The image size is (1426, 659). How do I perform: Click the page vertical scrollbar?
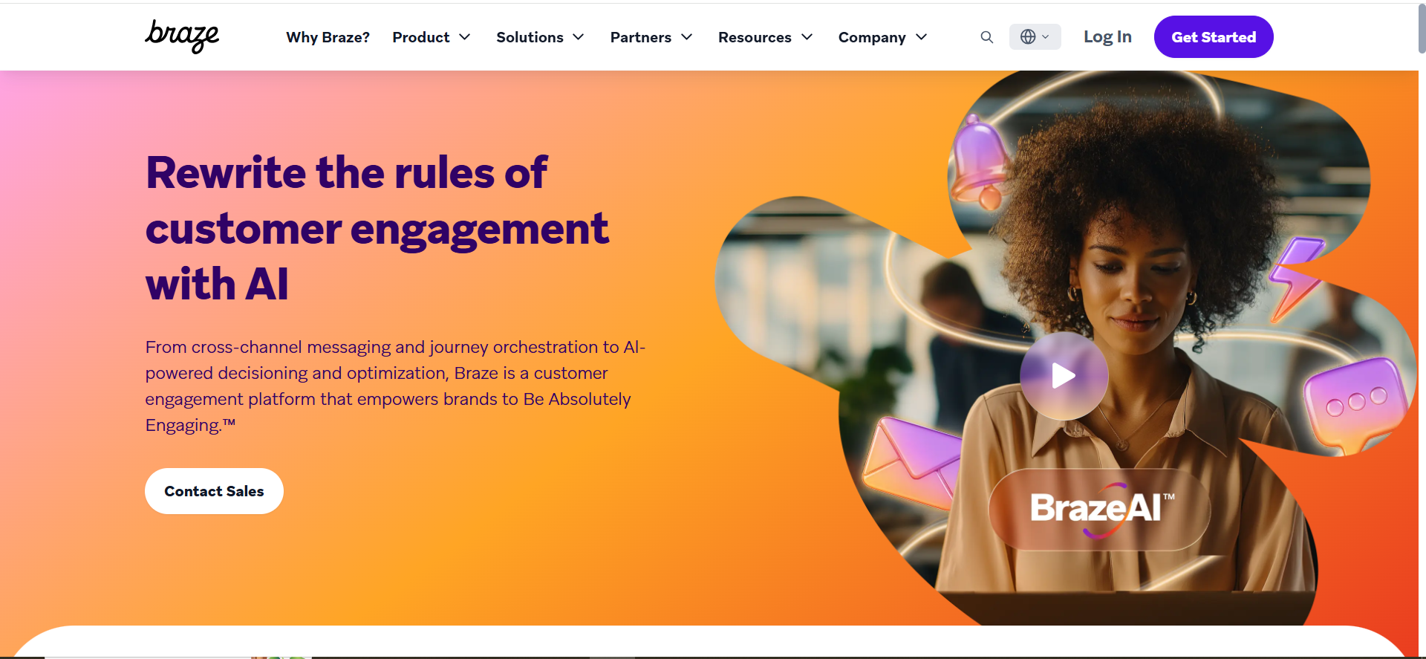click(1422, 30)
